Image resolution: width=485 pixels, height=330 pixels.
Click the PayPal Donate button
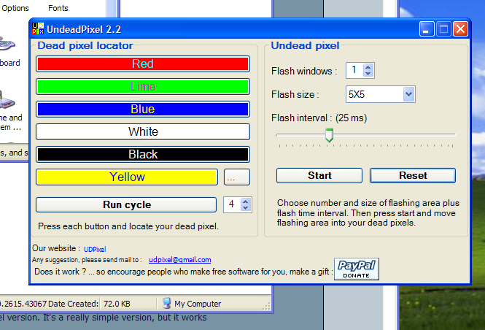tap(357, 269)
